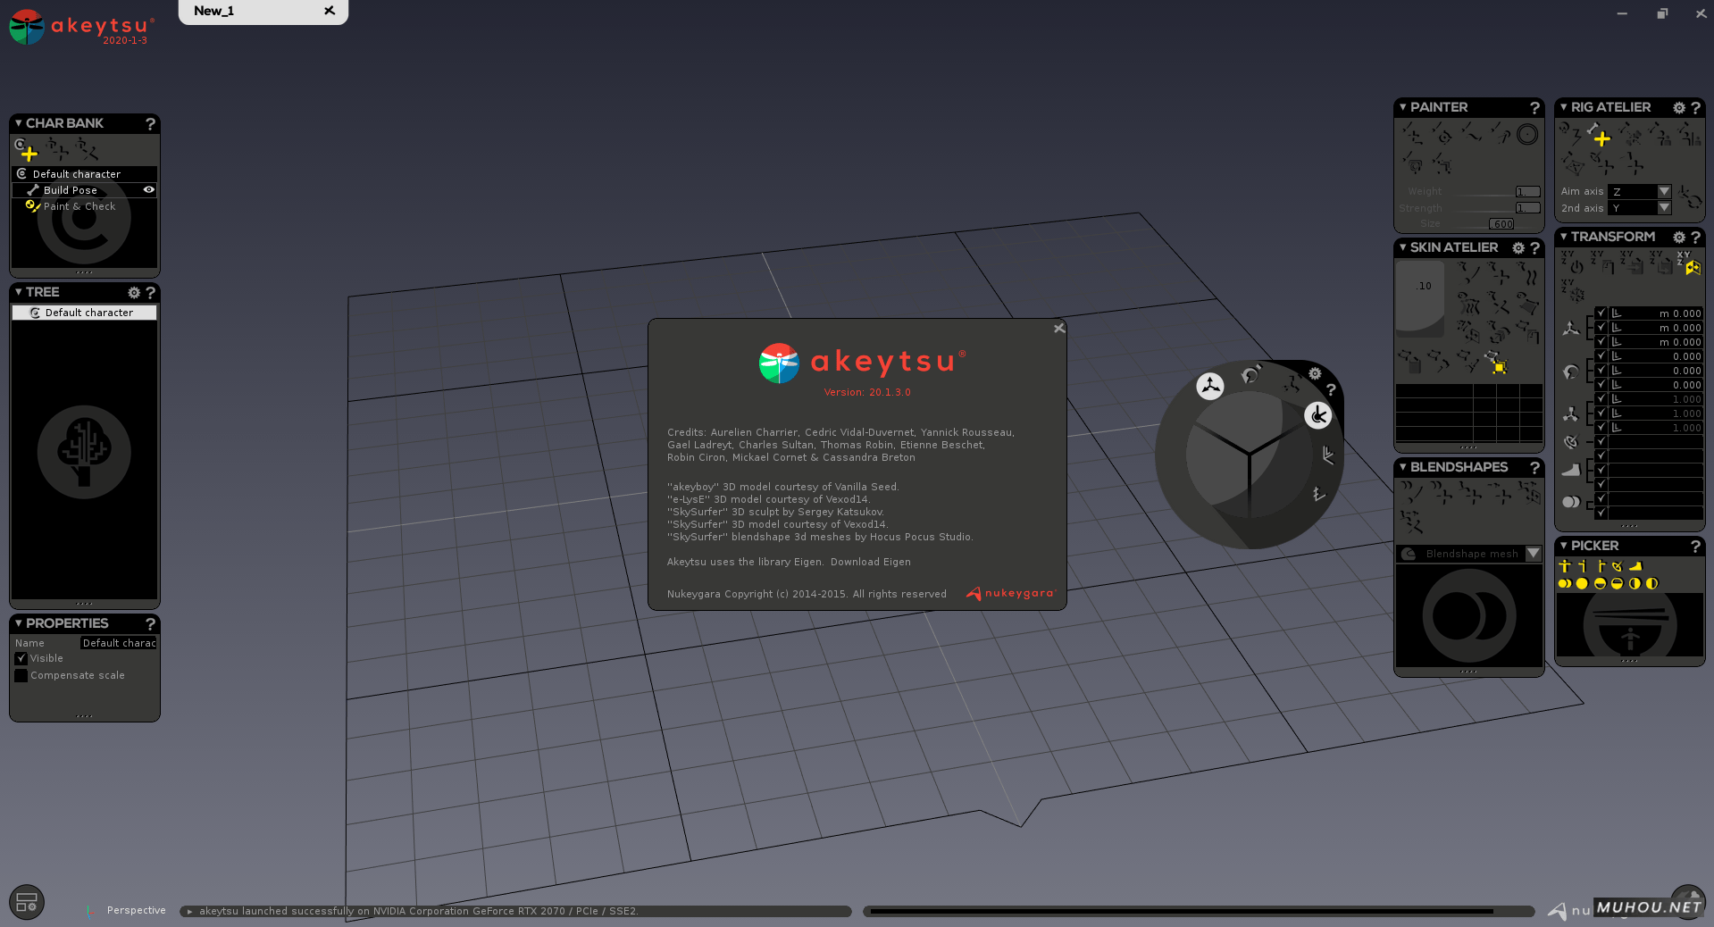Click the akeytsu logo at top left
The width and height of the screenshot is (1714, 927).
(x=80, y=27)
